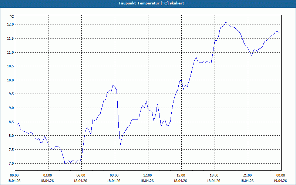The height and width of the screenshot is (185, 296).
Task: Click the °C unit label on the y-axis
Action: tap(12, 17)
